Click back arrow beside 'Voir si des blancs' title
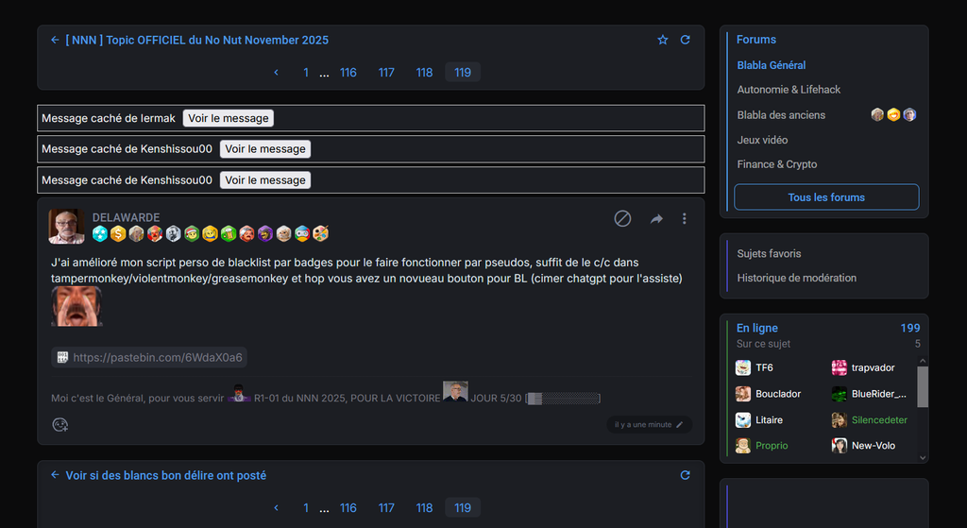 click(55, 475)
